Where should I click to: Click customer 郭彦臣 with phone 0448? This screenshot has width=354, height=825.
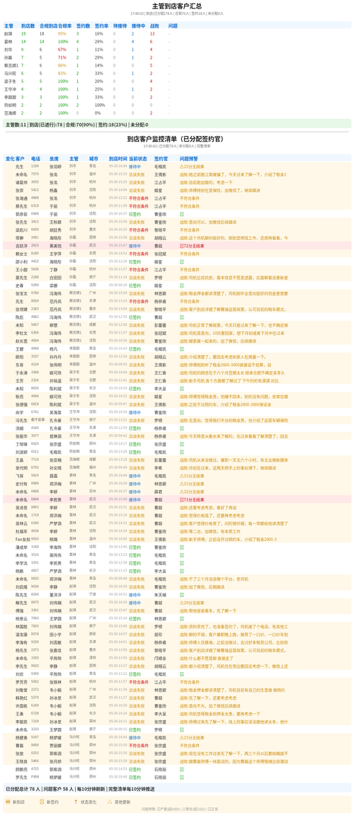[21, 214]
